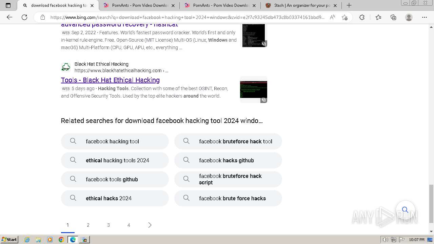Image resolution: width=434 pixels, height=244 pixels.
Task: Open the media player taskbar icon
Action: pyautogui.click(x=50, y=240)
